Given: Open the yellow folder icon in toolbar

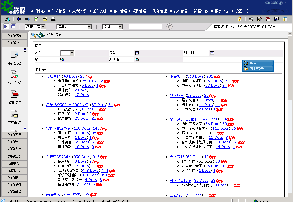Looking at the screenshot, I should [x=45, y=19].
